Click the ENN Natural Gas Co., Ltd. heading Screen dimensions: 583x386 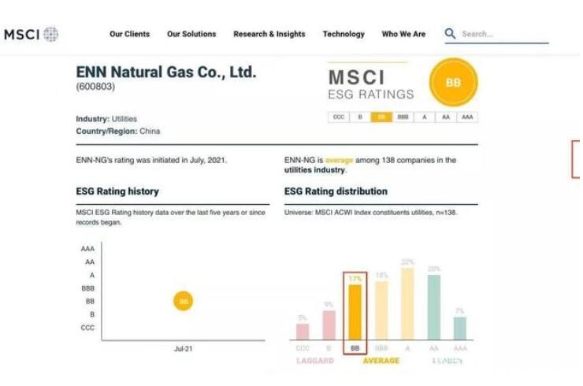point(166,72)
